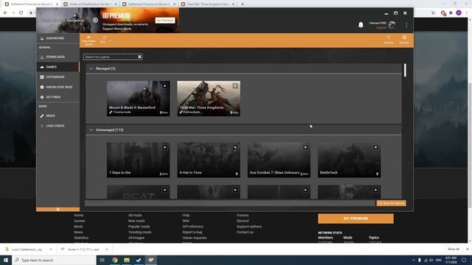The width and height of the screenshot is (472, 265).
Task: Click the Windows taskbar search box
Action: [54, 260]
